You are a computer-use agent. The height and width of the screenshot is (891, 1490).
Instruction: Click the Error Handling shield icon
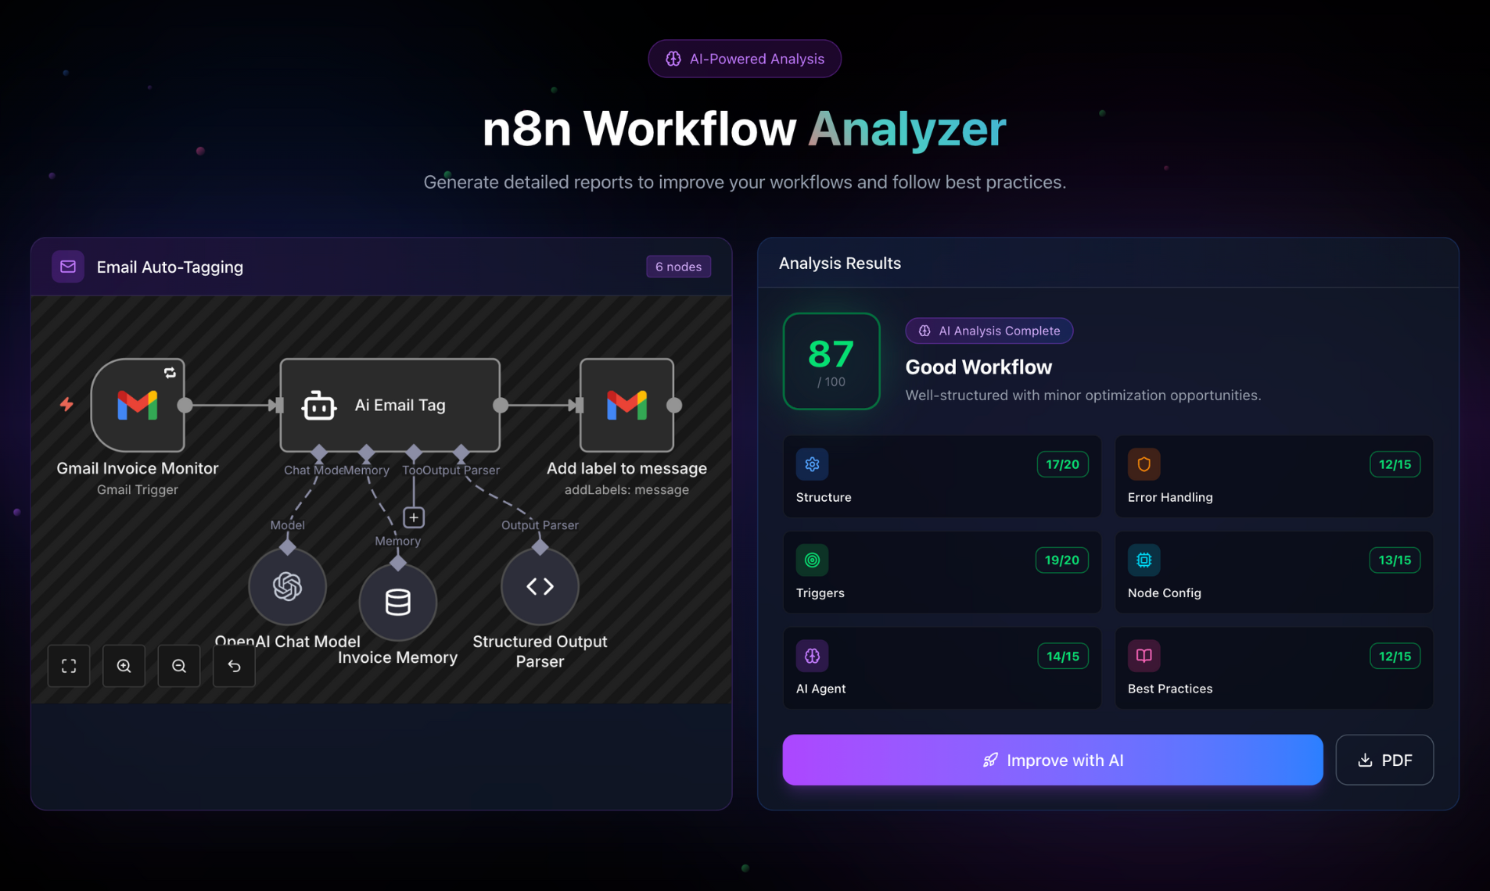click(1144, 463)
